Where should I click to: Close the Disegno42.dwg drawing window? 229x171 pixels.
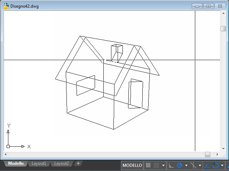[220, 6]
